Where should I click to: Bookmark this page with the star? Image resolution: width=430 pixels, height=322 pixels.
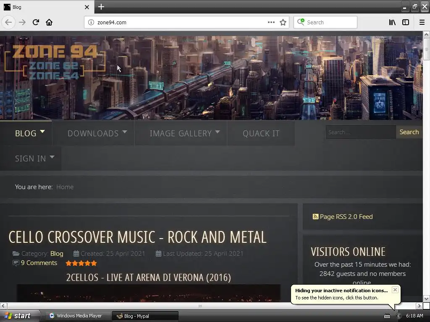point(283,22)
